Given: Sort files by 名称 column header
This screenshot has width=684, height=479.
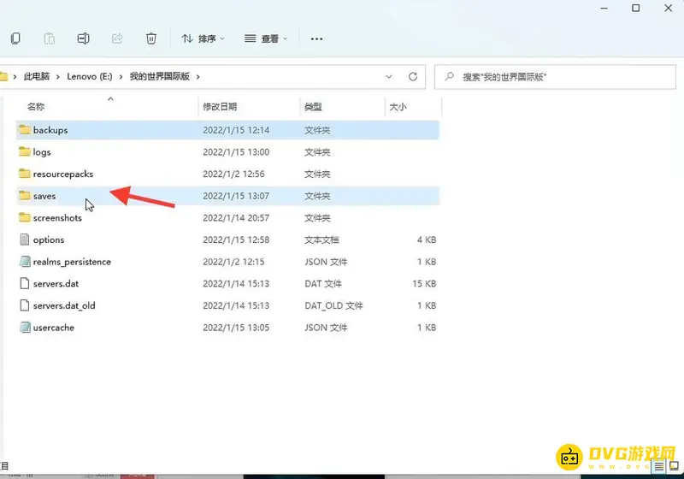Looking at the screenshot, I should [x=36, y=107].
